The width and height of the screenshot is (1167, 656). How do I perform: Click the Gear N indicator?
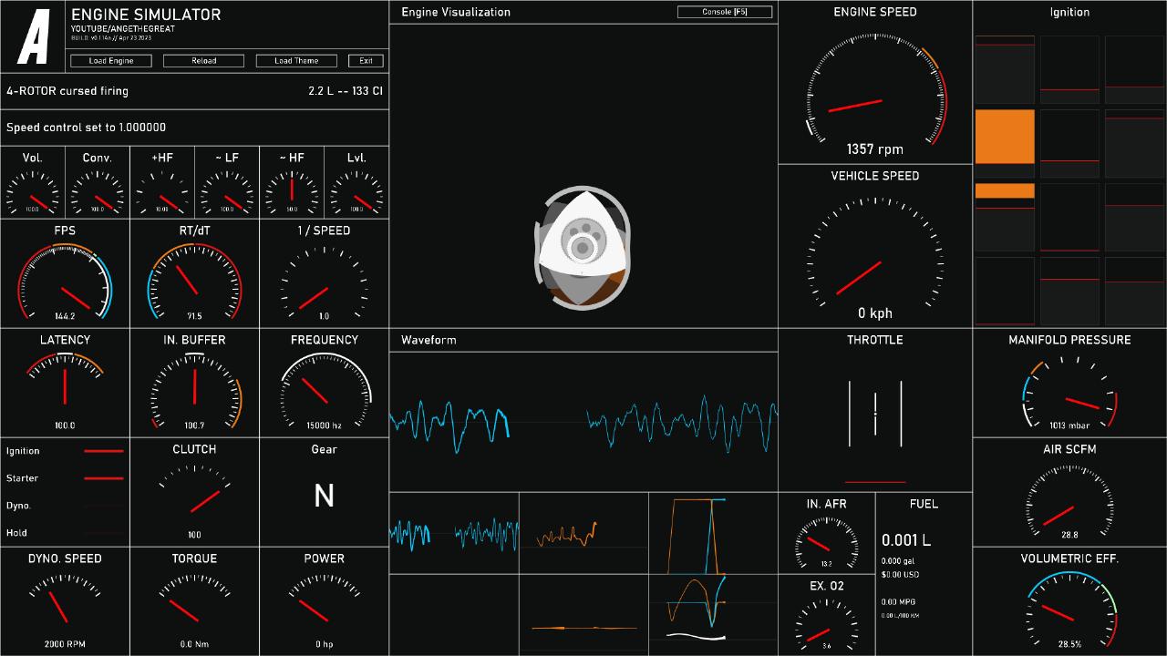tap(324, 496)
